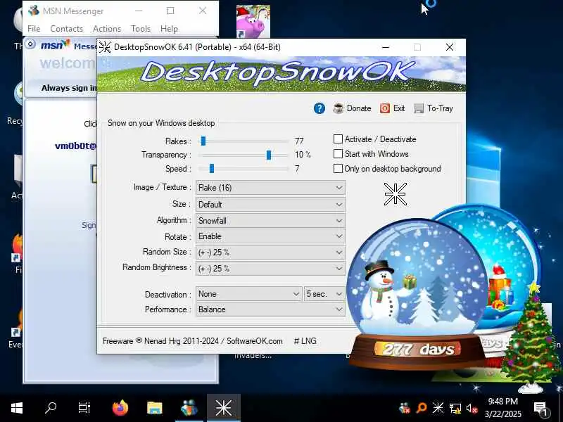Screen dimensions: 563x422
Task: Expand the Random Brightness dropdown
Action: 270,269
